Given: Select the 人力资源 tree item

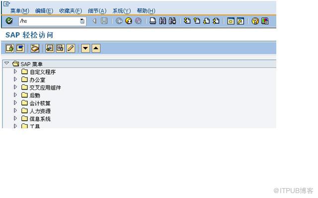Looking at the screenshot, I should point(40,111).
